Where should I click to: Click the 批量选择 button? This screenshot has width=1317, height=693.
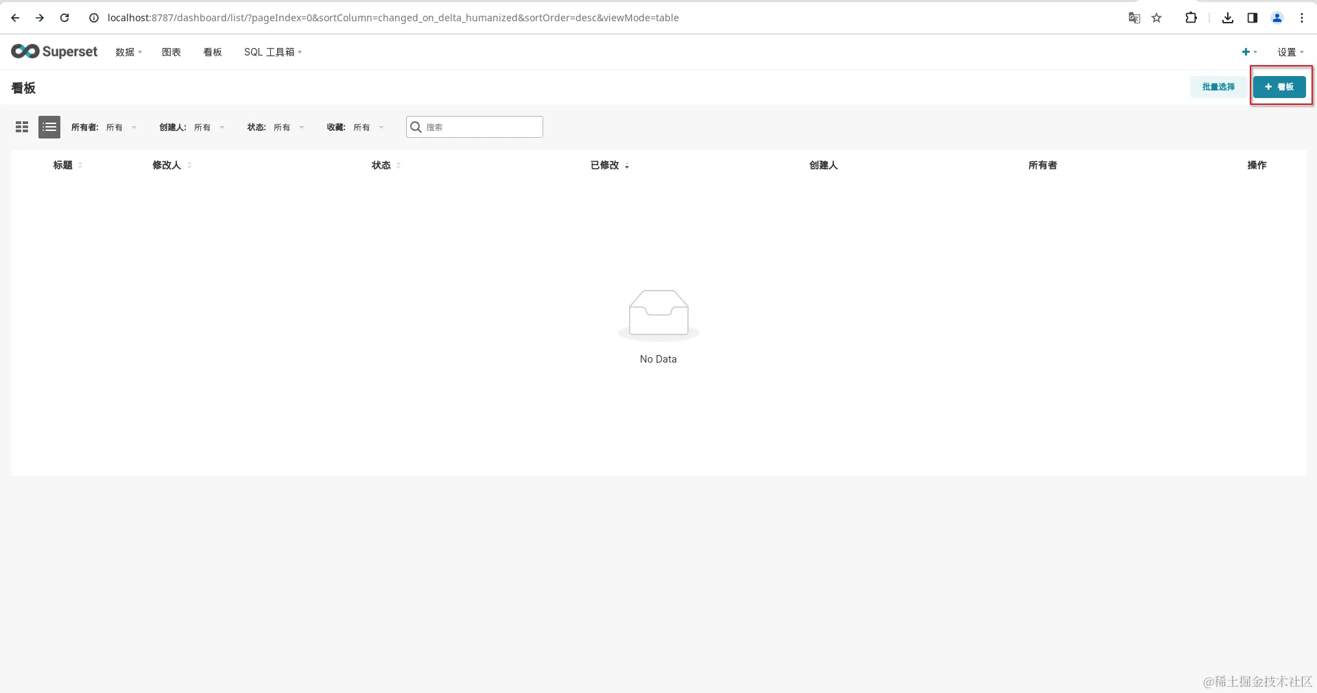[1218, 87]
